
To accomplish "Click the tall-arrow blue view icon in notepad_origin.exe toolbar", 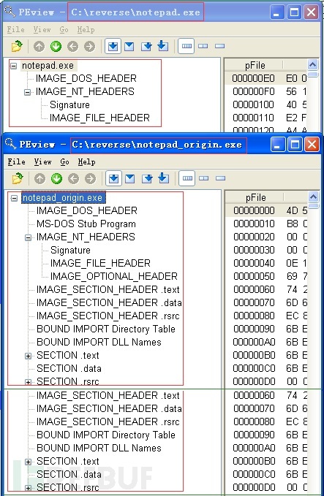I will click(163, 178).
